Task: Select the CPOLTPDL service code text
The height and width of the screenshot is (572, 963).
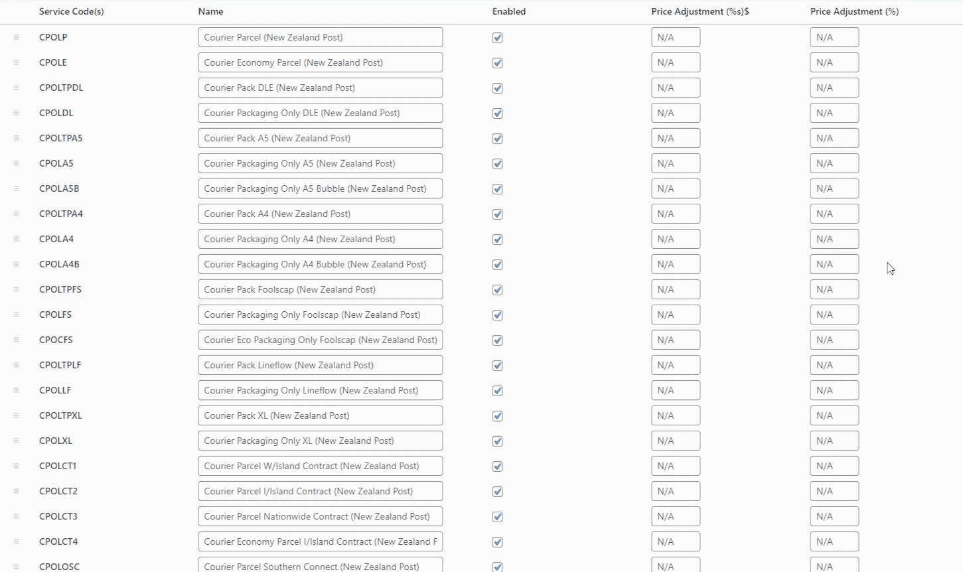Action: (x=61, y=88)
